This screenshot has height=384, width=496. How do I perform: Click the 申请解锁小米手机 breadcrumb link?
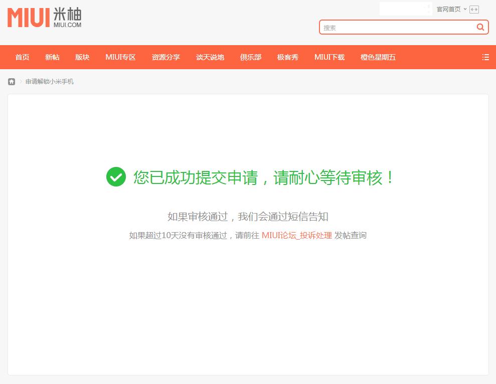pyautogui.click(x=49, y=81)
